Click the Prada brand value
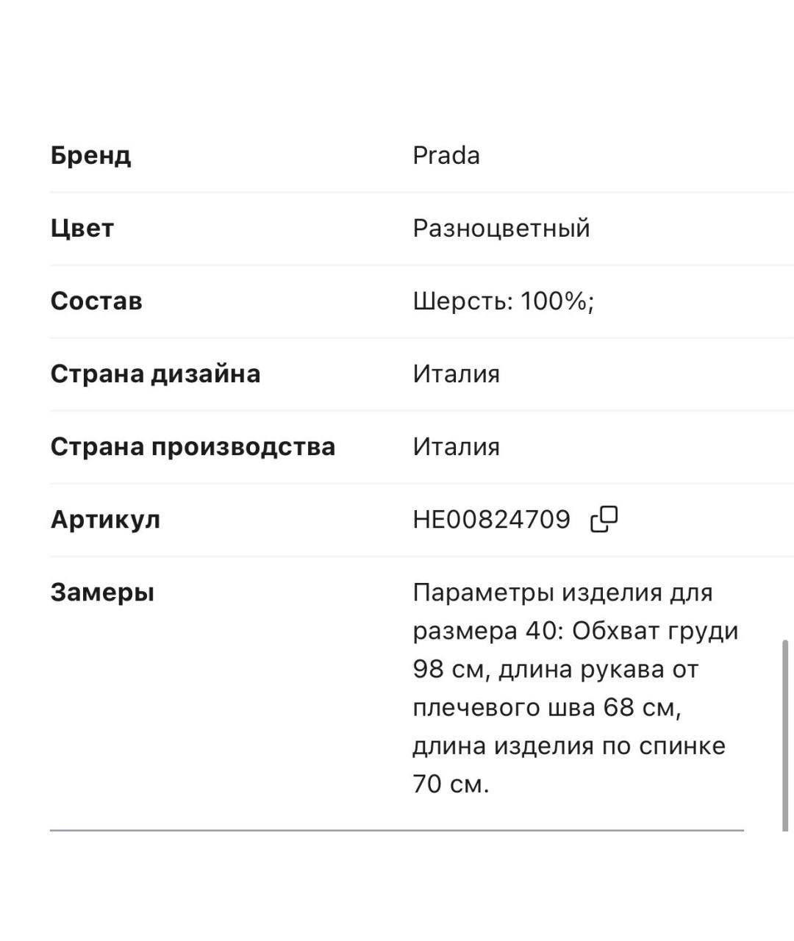 click(x=446, y=155)
